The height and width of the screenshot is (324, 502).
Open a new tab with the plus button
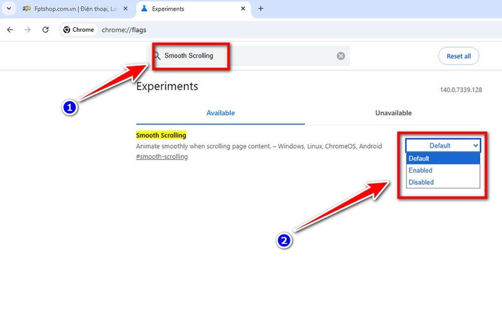pyautogui.click(x=261, y=9)
